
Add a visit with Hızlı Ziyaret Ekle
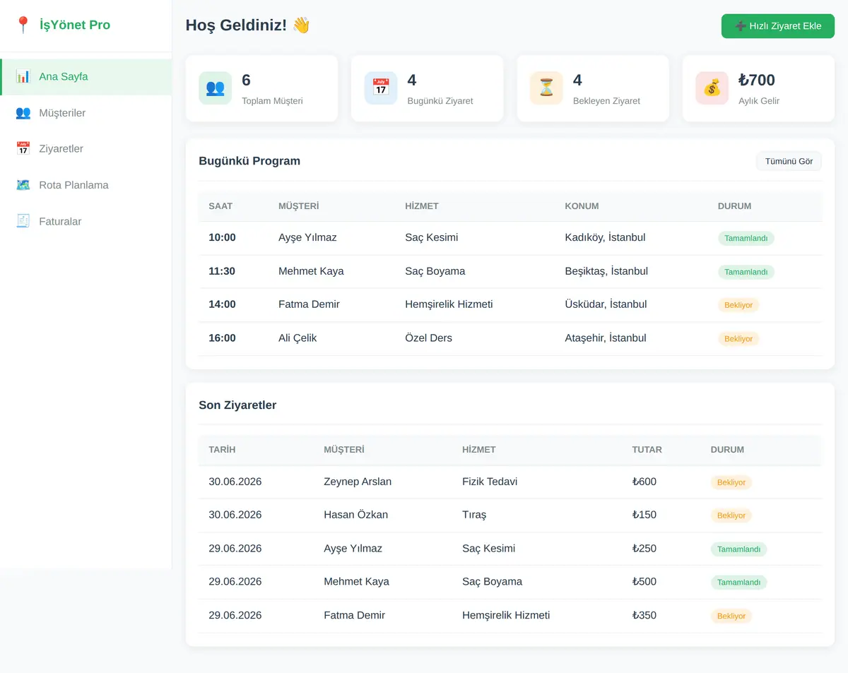tap(778, 26)
